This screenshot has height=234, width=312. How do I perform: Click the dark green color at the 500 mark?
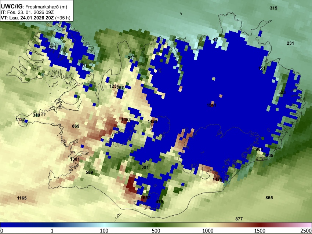(x=156, y=225)
